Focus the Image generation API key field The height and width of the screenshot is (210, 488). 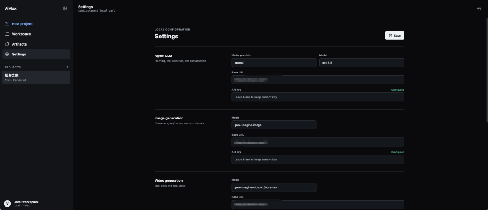318,160
